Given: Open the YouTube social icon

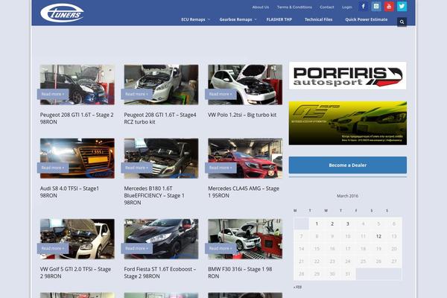Looking at the screenshot, I should tap(389, 6).
